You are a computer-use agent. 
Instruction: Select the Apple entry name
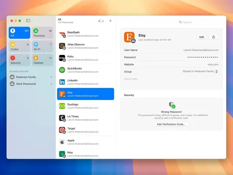point(71,140)
